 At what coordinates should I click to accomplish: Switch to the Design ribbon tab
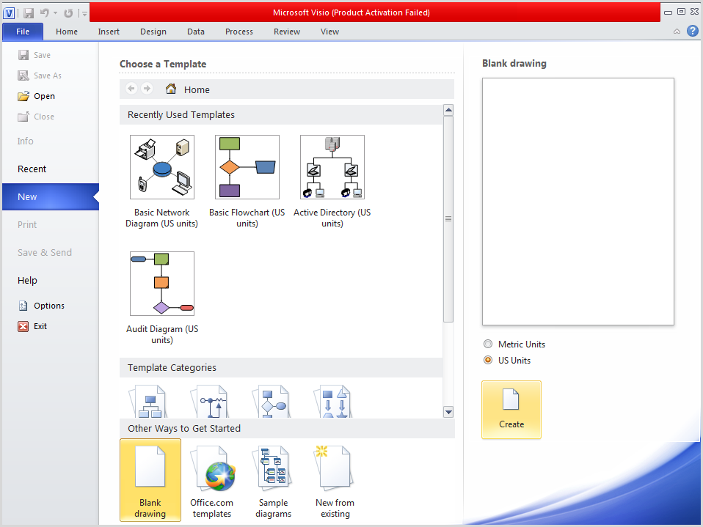pos(153,32)
